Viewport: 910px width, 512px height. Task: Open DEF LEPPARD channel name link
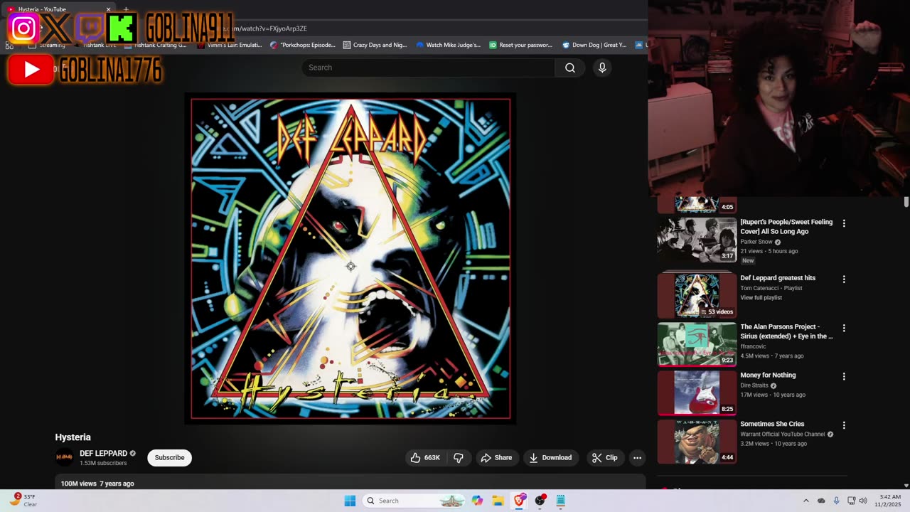click(x=103, y=453)
